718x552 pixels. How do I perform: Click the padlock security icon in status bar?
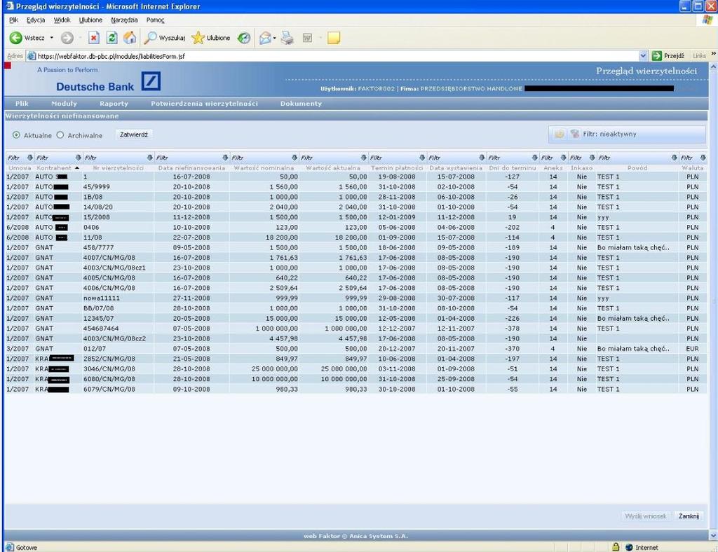[x=616, y=547]
